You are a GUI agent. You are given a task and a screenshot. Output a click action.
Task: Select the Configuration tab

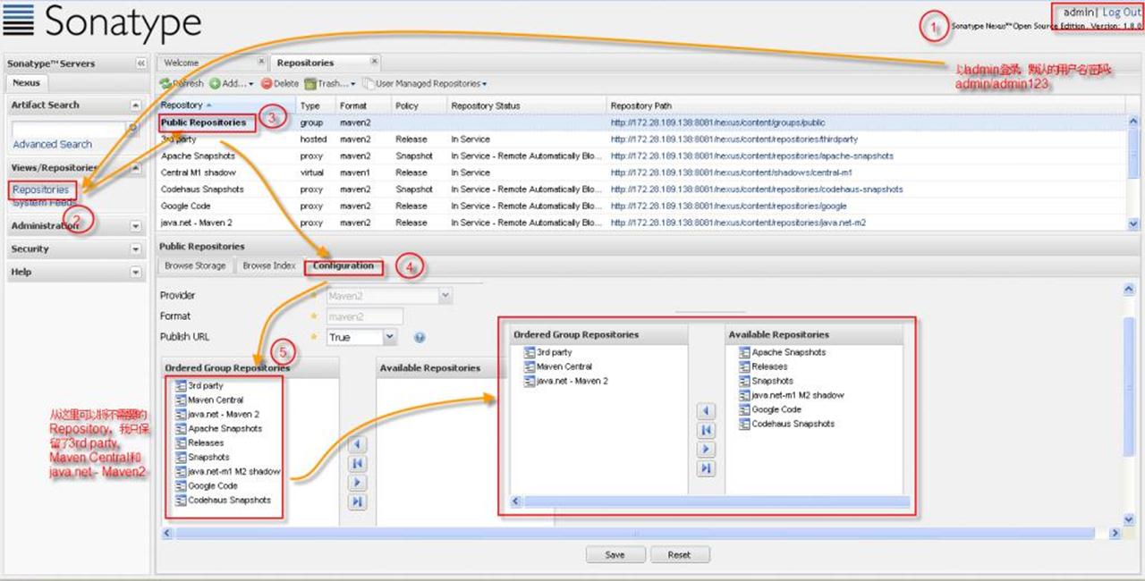(343, 265)
